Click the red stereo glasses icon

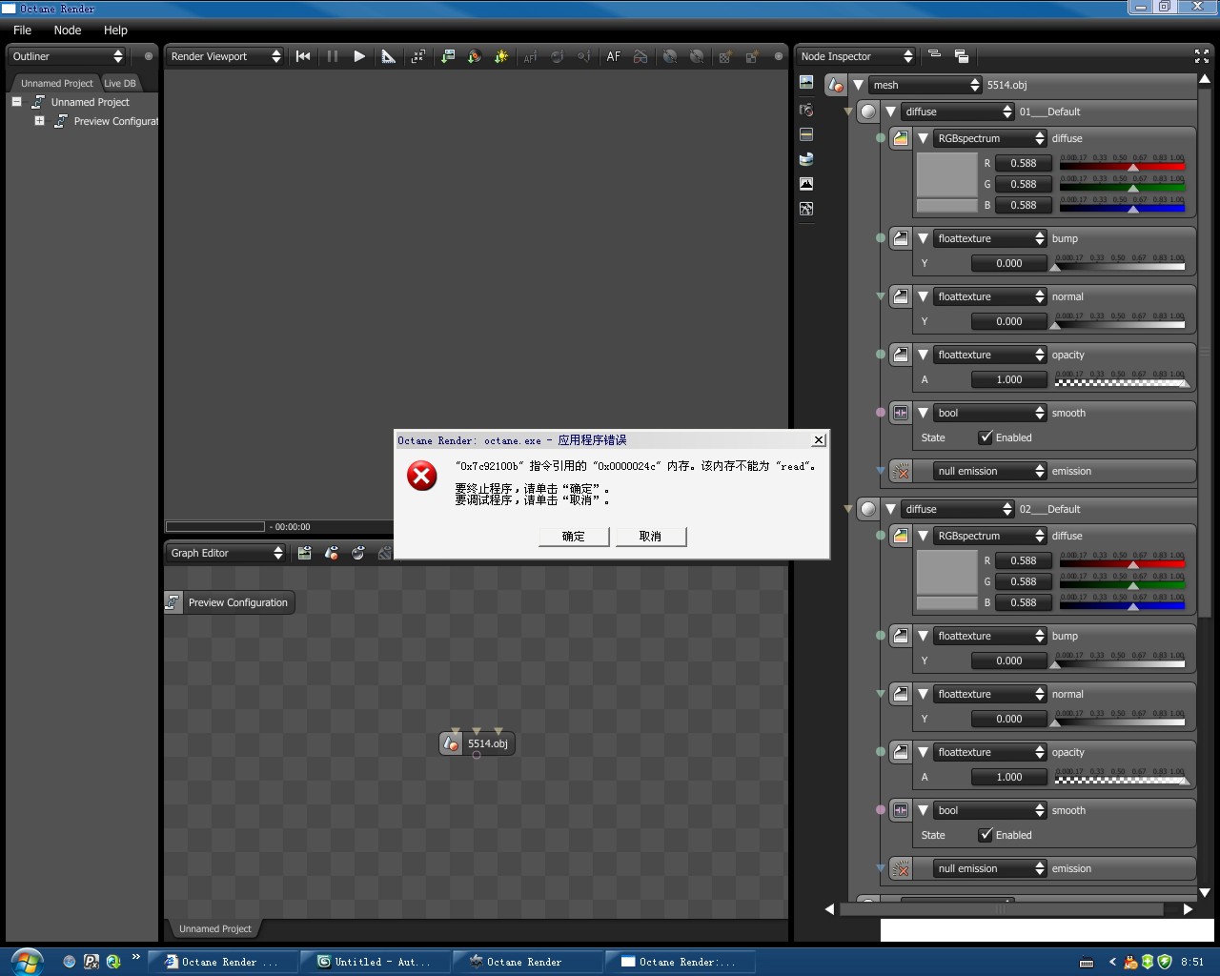640,56
